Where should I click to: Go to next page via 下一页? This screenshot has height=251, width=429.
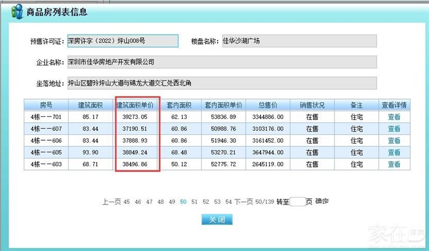click(x=244, y=201)
